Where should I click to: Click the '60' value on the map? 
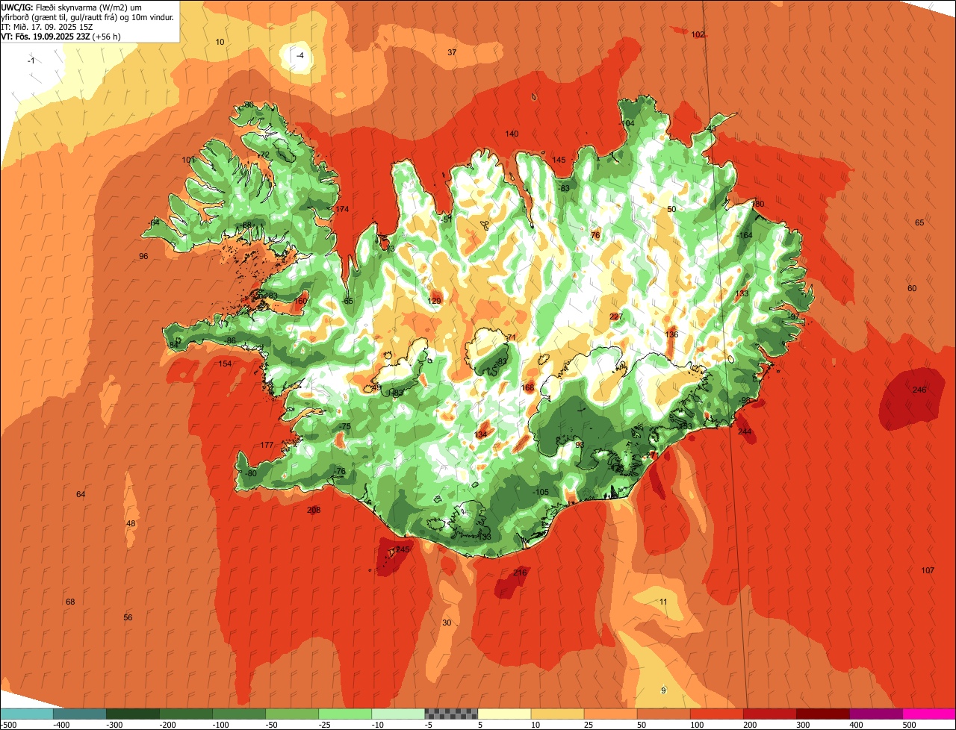coord(912,288)
